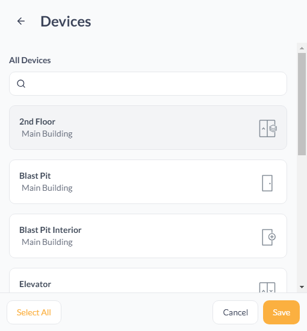Click the search magnifier icon
Screen dimensions: 307x331
(21, 84)
